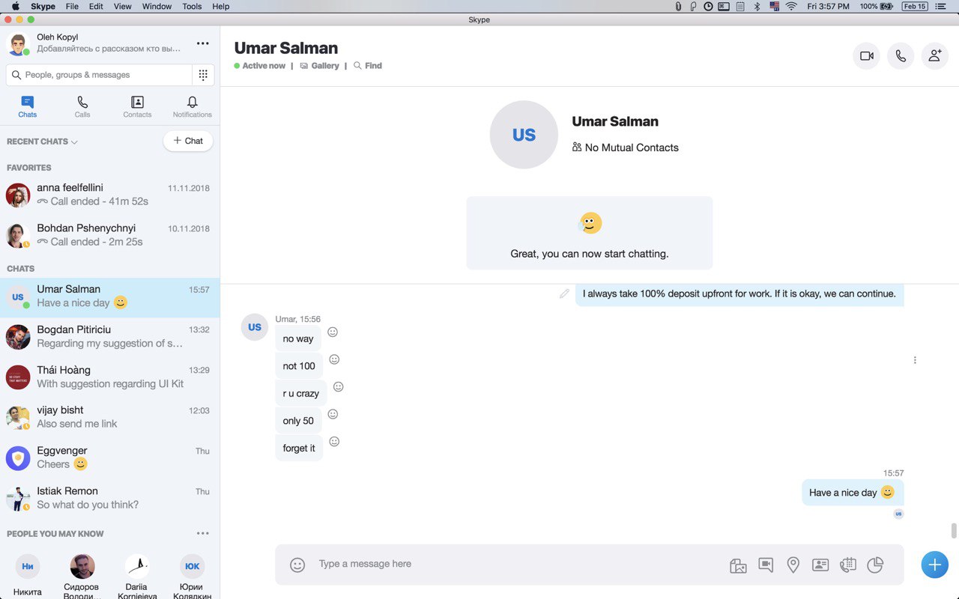Open Wi-Fi status in menu bar
The height and width of the screenshot is (599, 959).
click(792, 6)
